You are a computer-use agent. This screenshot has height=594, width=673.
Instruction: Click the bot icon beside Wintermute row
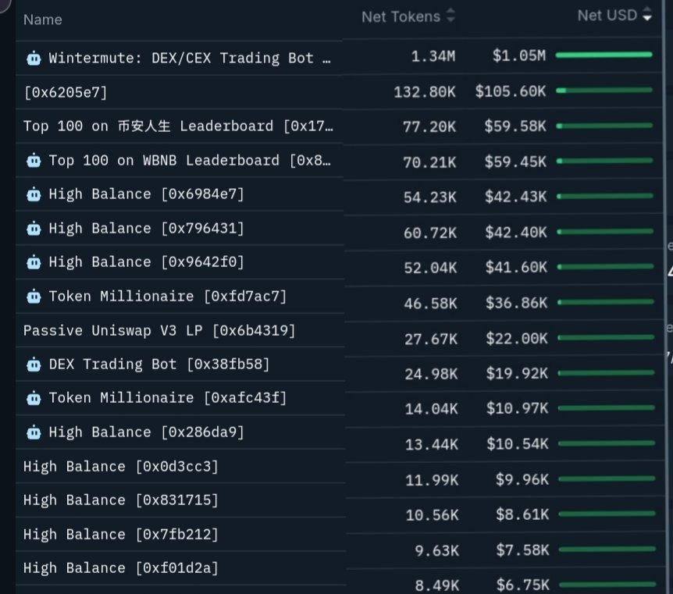(x=34, y=59)
